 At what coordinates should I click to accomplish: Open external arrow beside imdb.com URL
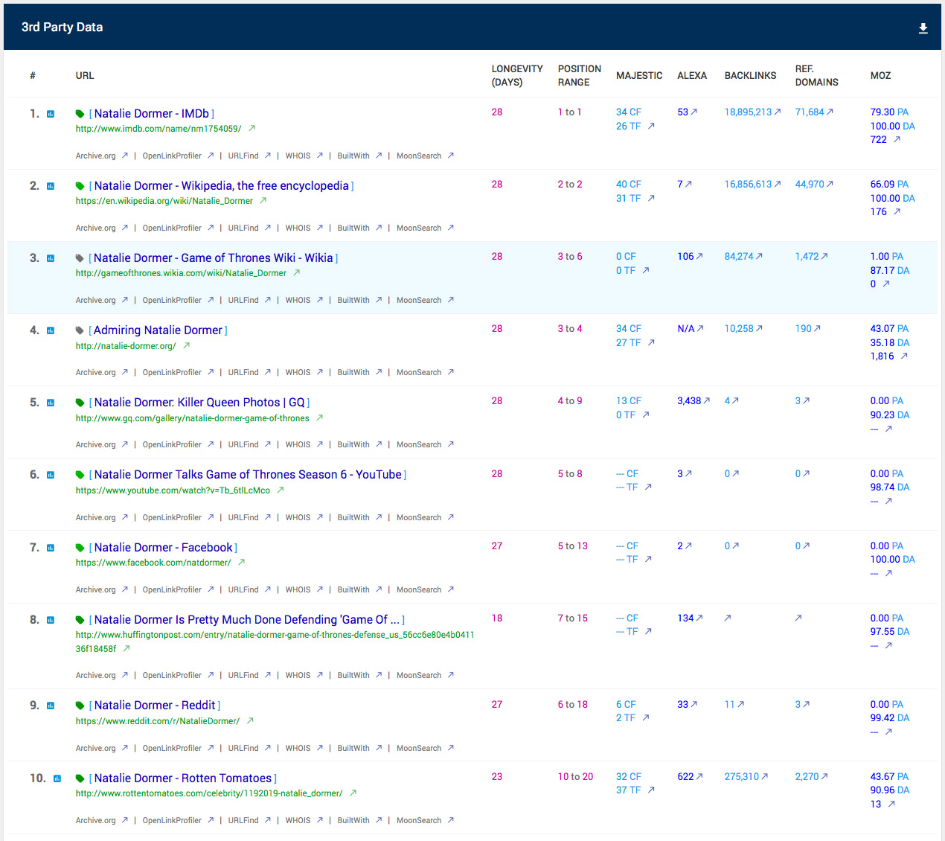[252, 128]
